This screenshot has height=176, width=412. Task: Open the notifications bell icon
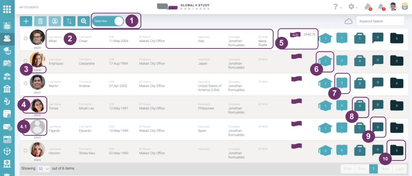[x=381, y=6]
